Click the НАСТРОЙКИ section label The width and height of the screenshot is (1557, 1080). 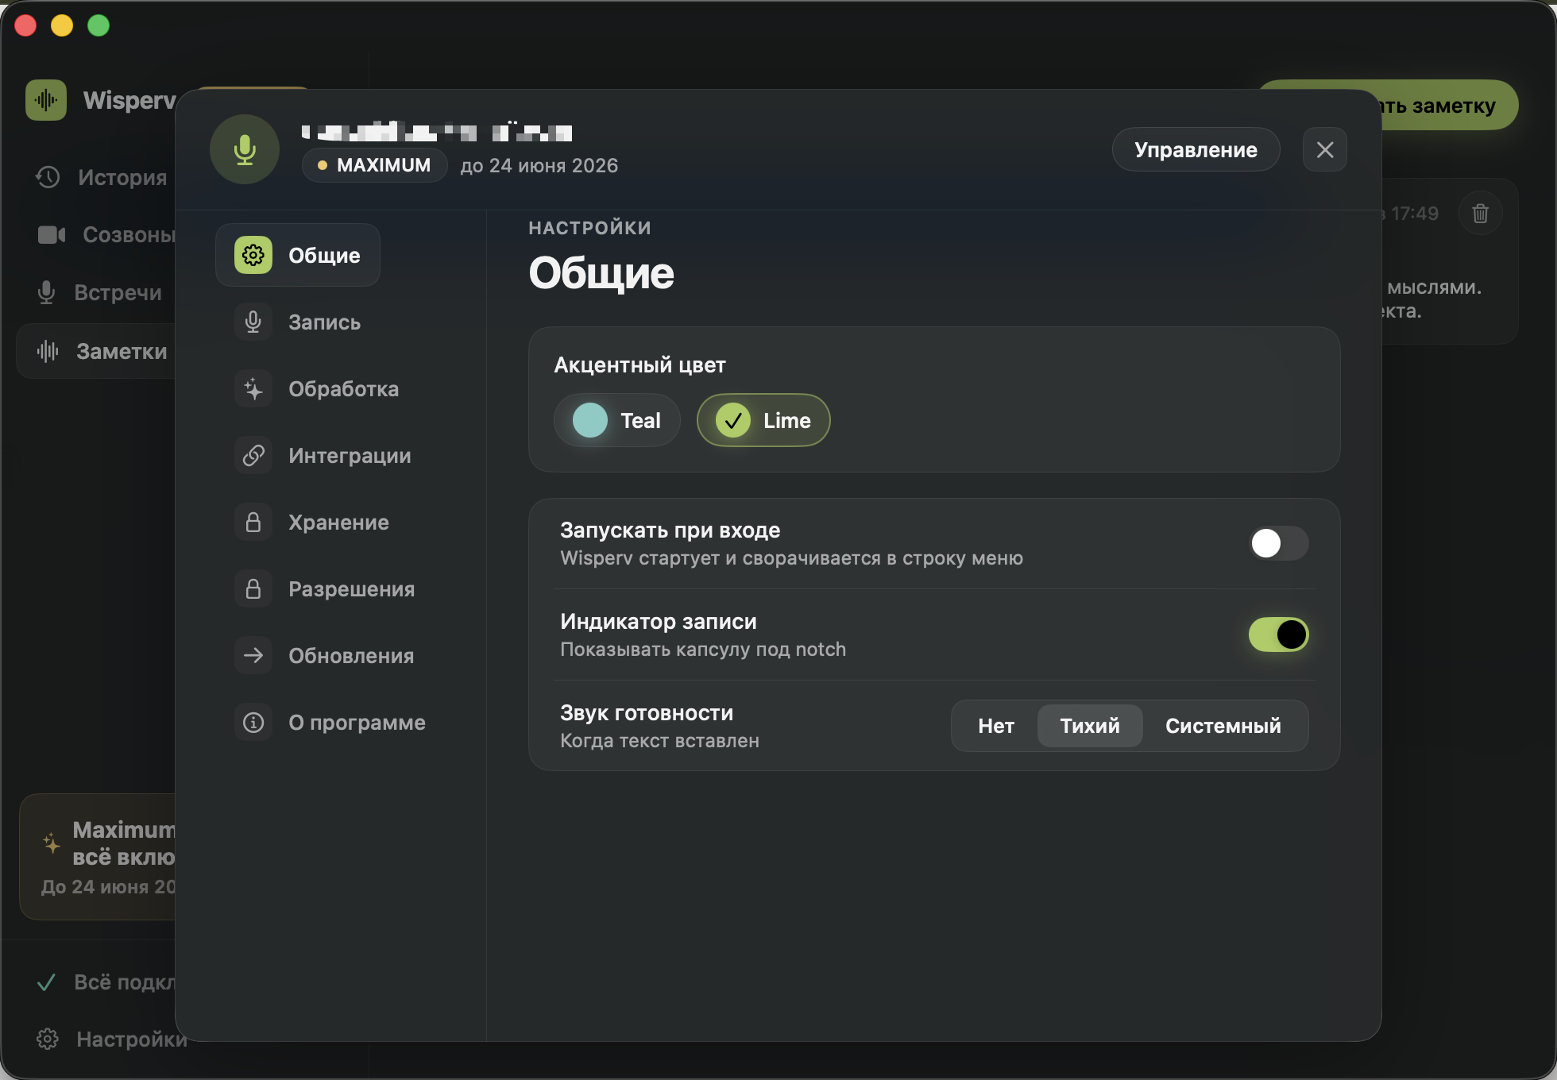click(589, 228)
